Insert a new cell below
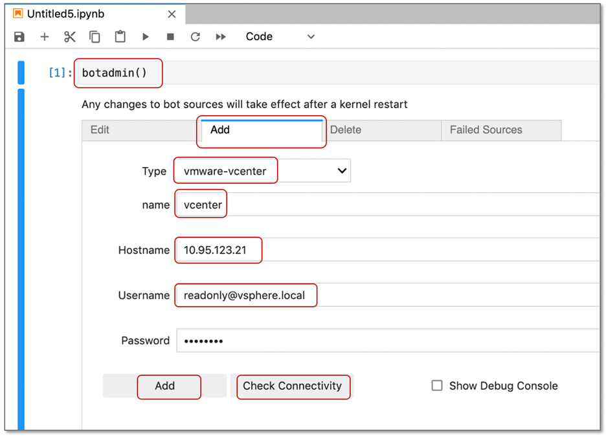 [44, 36]
